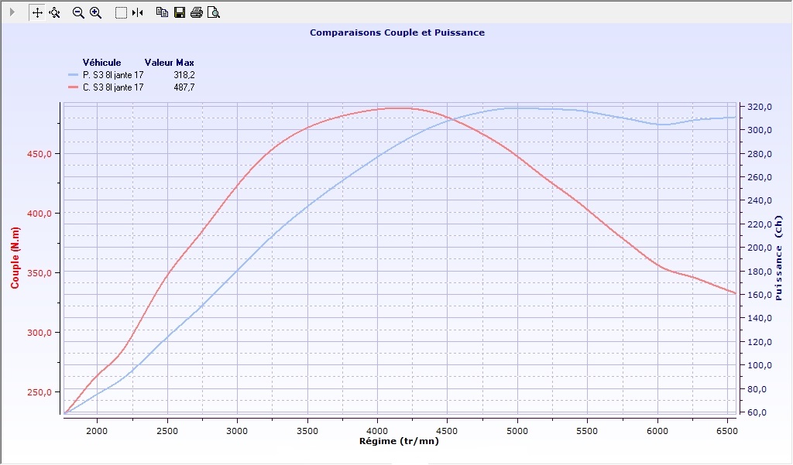Copy the chart to clipboard

pyautogui.click(x=162, y=12)
